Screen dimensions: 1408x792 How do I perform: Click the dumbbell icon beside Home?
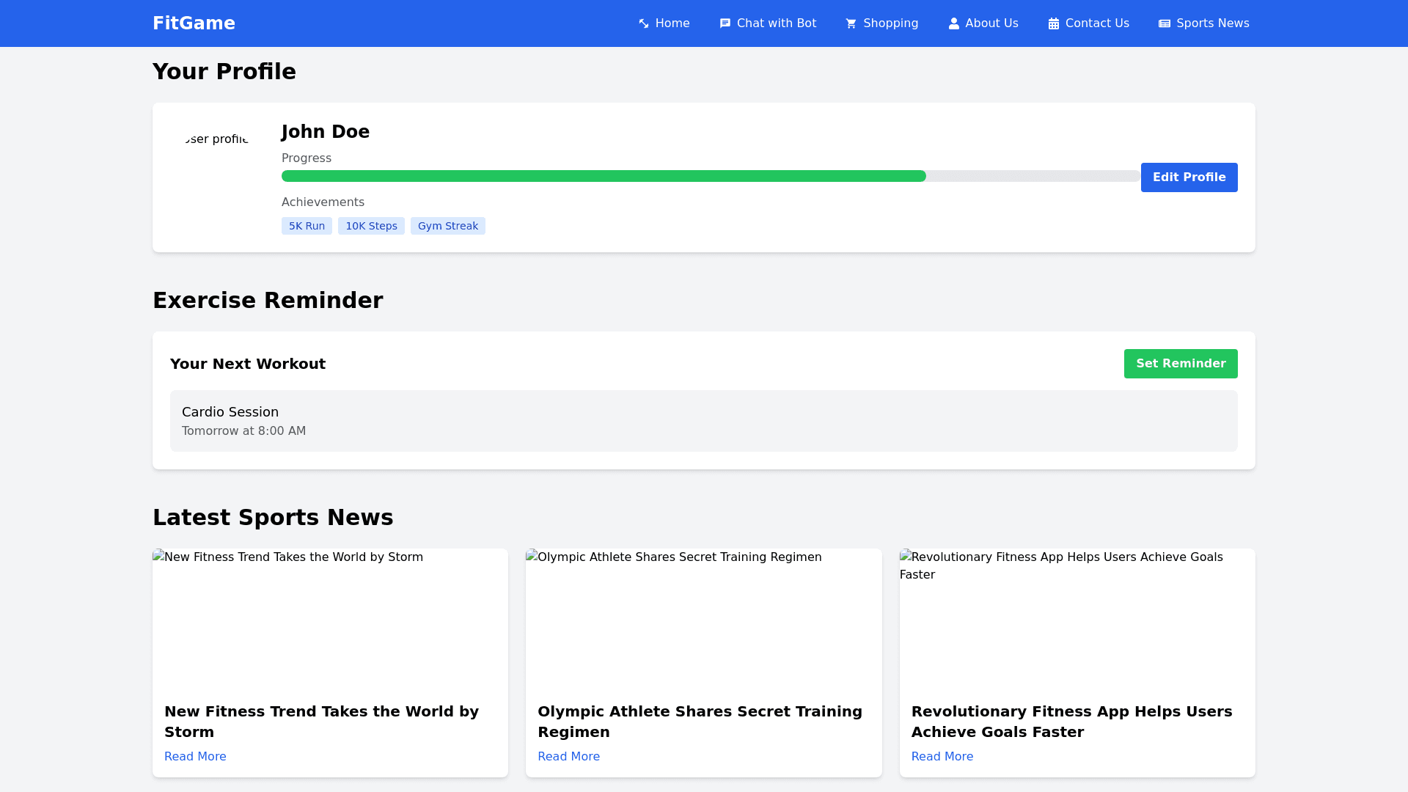[643, 23]
